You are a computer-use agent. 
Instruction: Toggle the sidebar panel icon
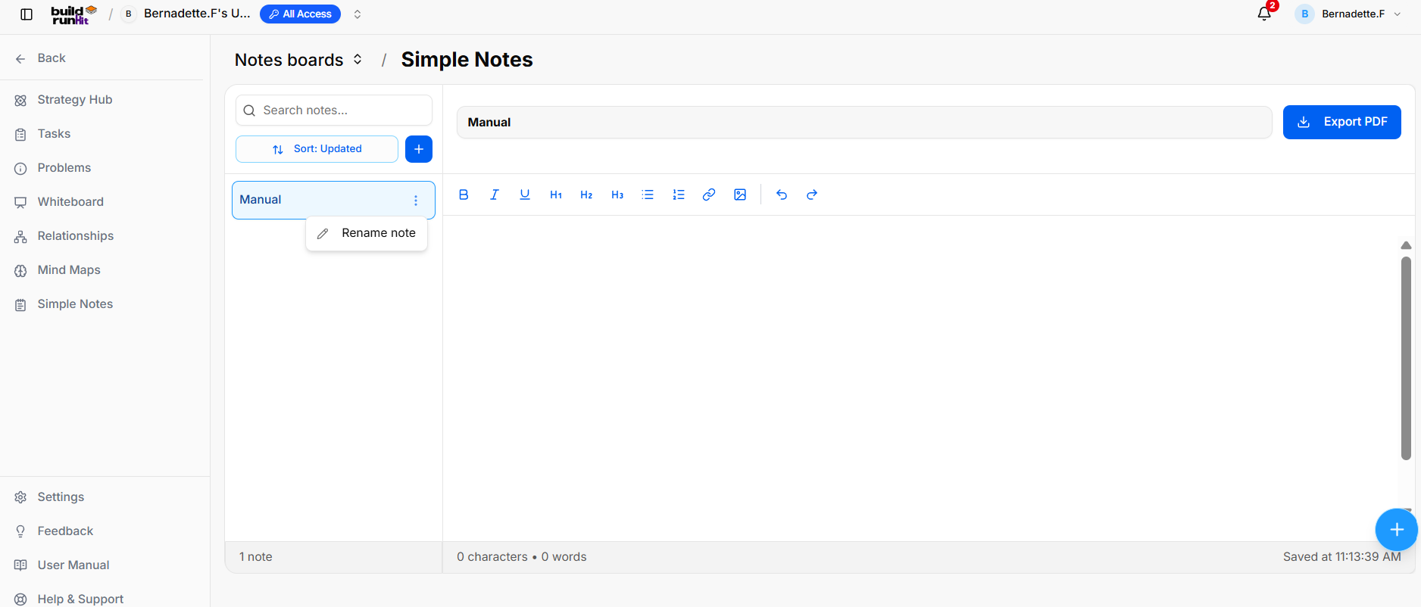point(27,14)
